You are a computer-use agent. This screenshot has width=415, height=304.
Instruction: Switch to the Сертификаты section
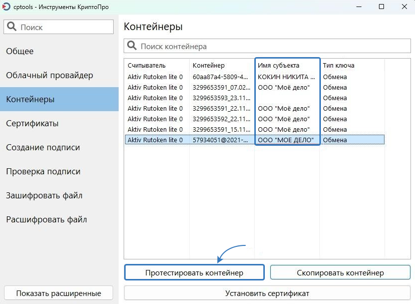32,123
